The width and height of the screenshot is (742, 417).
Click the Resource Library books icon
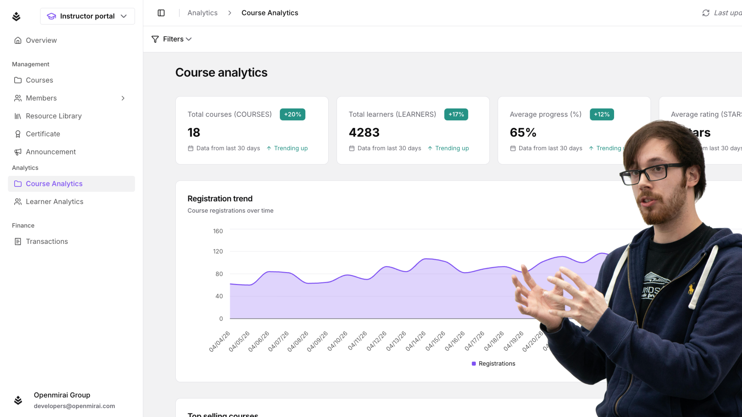[18, 116]
